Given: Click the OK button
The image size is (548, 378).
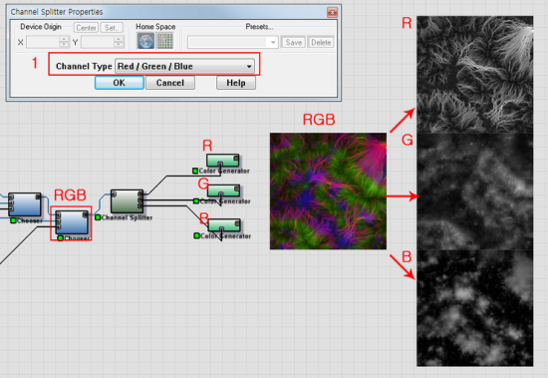Looking at the screenshot, I should pos(120,83).
